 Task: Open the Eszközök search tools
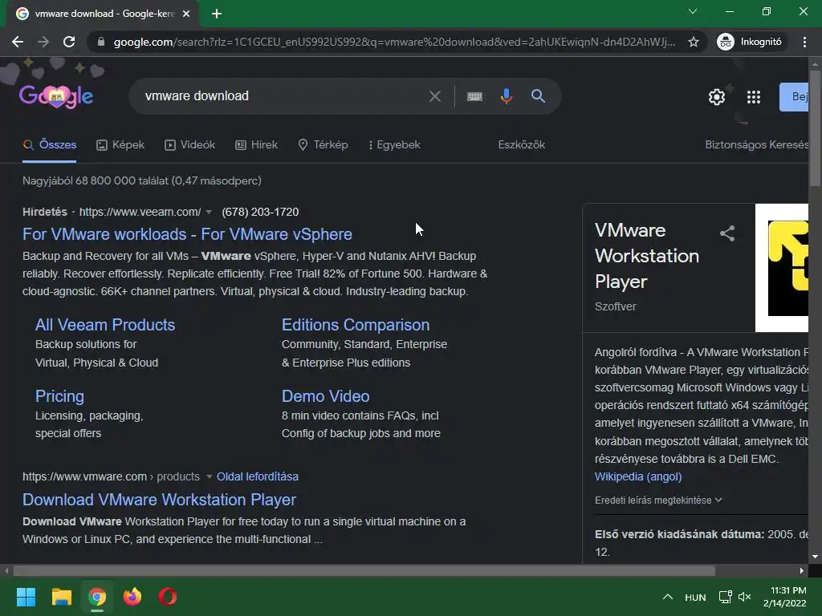(x=521, y=145)
